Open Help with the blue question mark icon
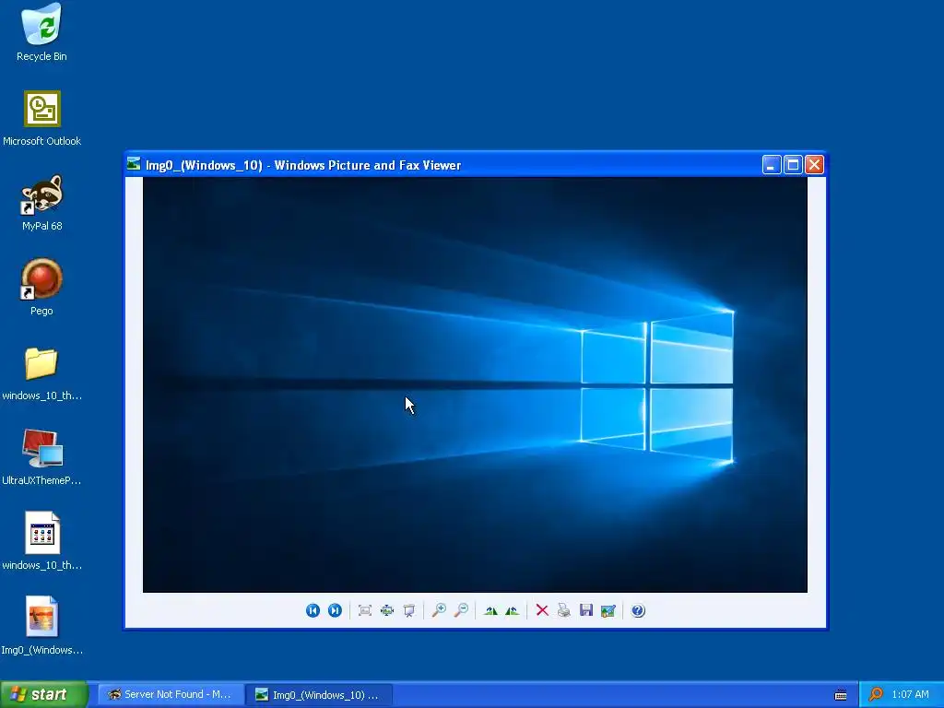 [x=638, y=610]
